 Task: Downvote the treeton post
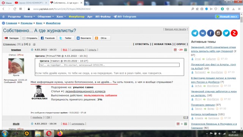coord(175,50)
